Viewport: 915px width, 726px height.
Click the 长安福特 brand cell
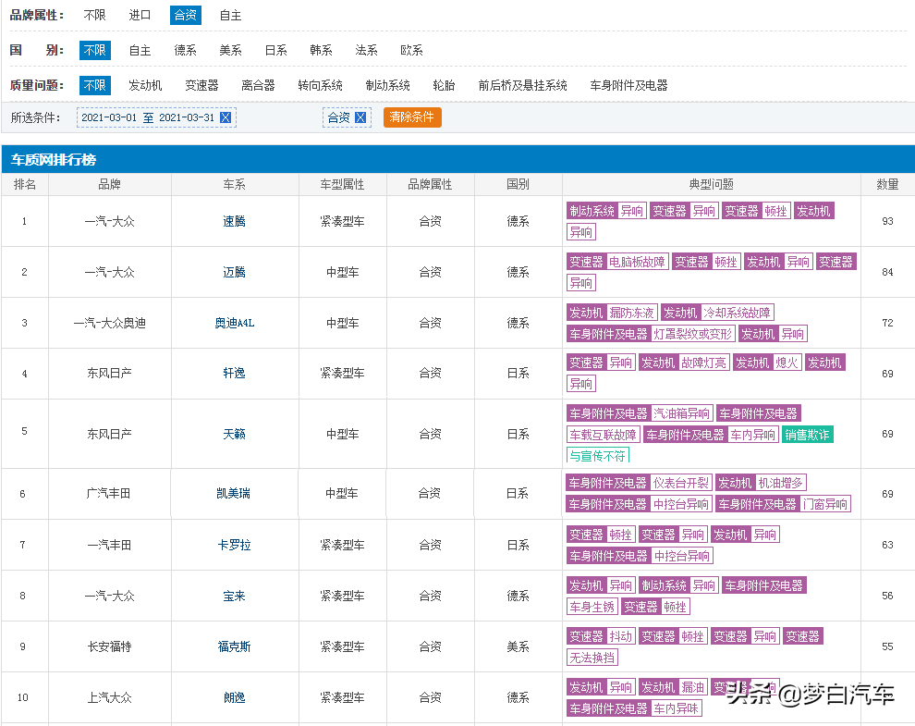[110, 646]
